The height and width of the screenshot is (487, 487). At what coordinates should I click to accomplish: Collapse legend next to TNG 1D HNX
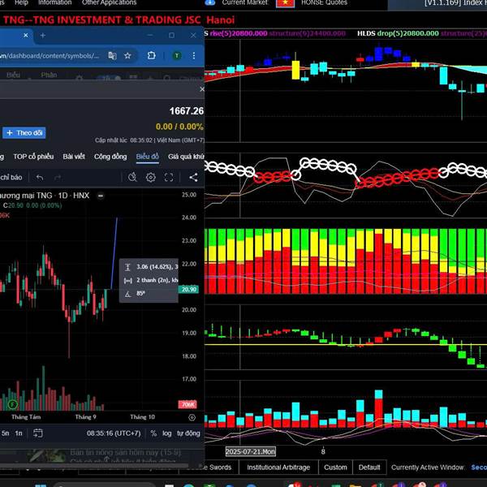coord(101,196)
